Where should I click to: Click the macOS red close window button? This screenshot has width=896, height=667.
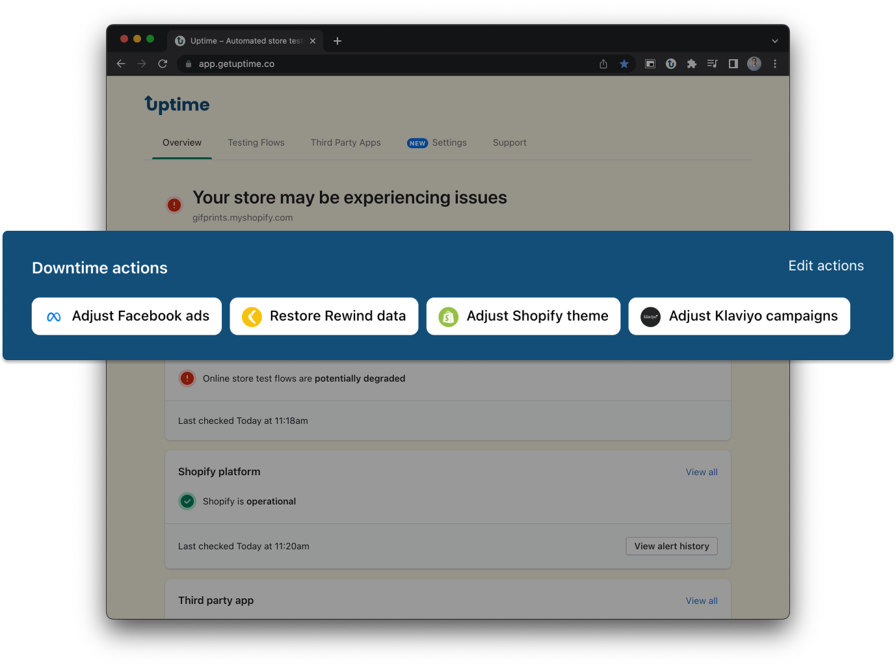pos(124,39)
